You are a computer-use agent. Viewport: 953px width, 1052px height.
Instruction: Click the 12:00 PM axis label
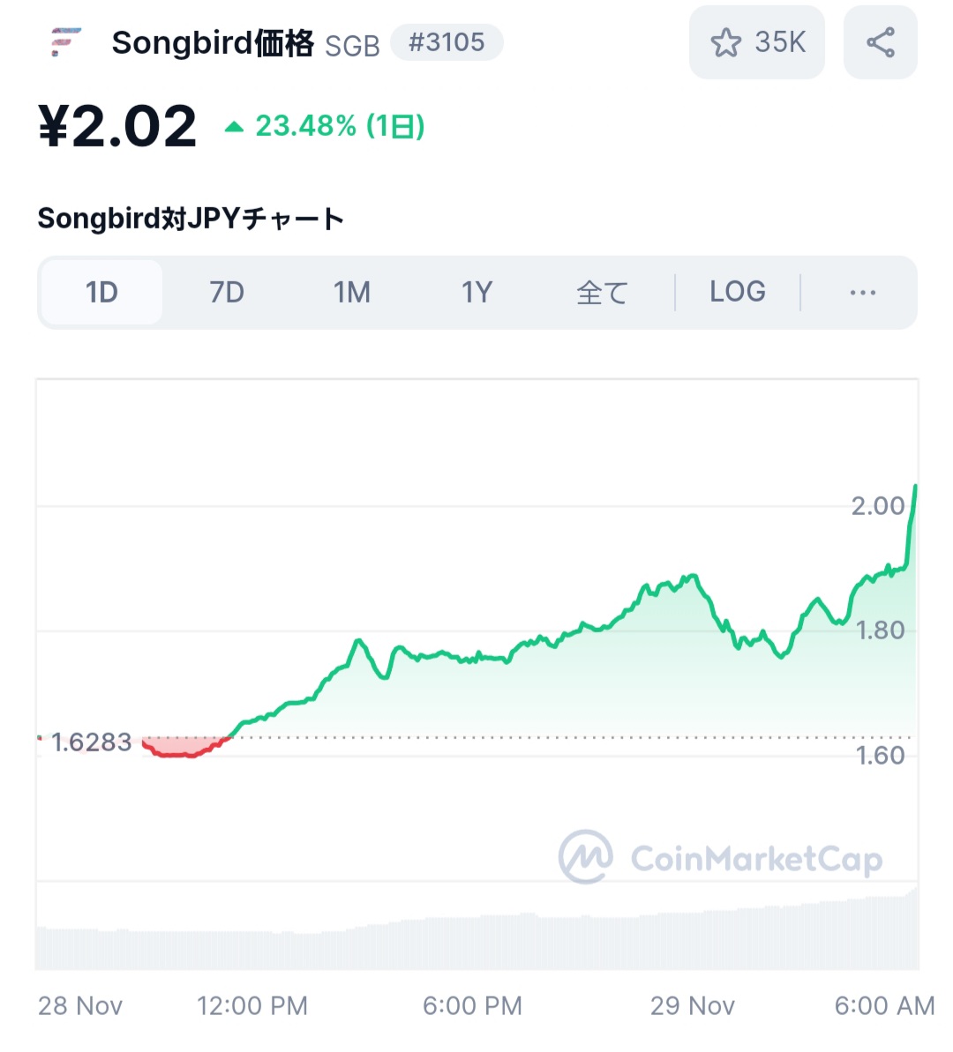pos(251,1006)
